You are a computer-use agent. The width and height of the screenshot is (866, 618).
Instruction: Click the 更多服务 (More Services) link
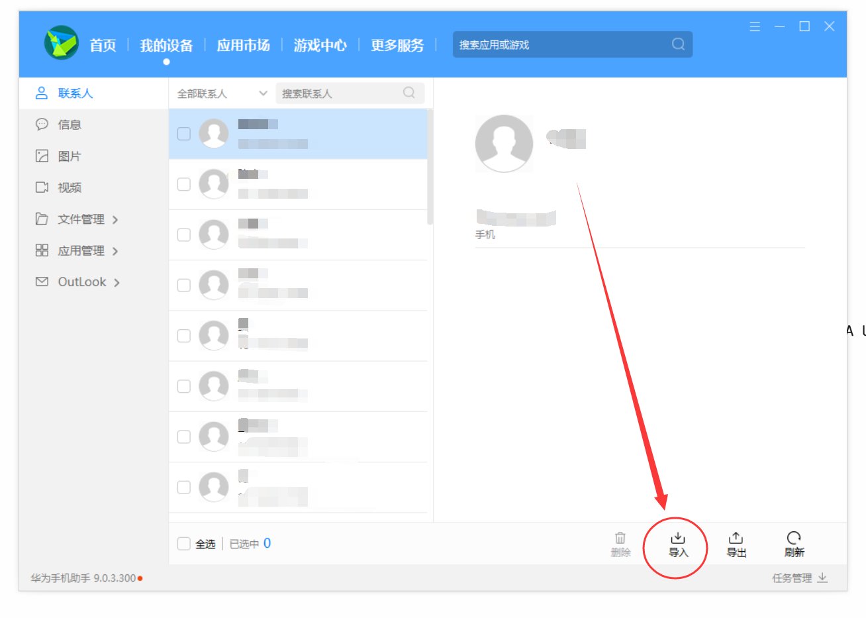pos(397,45)
